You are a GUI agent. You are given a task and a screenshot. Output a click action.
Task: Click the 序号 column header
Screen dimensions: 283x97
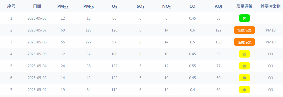[x=11, y=6]
